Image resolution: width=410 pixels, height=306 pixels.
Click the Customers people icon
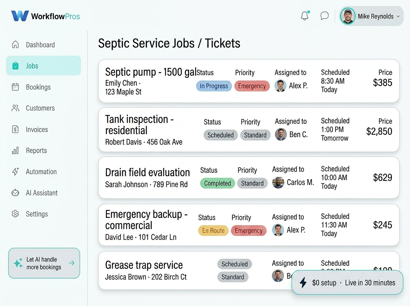pyautogui.click(x=15, y=108)
